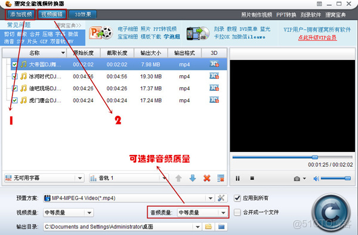The height and width of the screenshot is (235, 358).
Task: Click the music note icon of 大帝国DJ舞
Action: tap(23, 65)
